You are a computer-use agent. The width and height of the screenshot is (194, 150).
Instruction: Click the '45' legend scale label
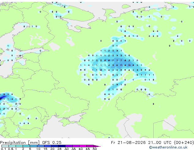pos(88,149)
